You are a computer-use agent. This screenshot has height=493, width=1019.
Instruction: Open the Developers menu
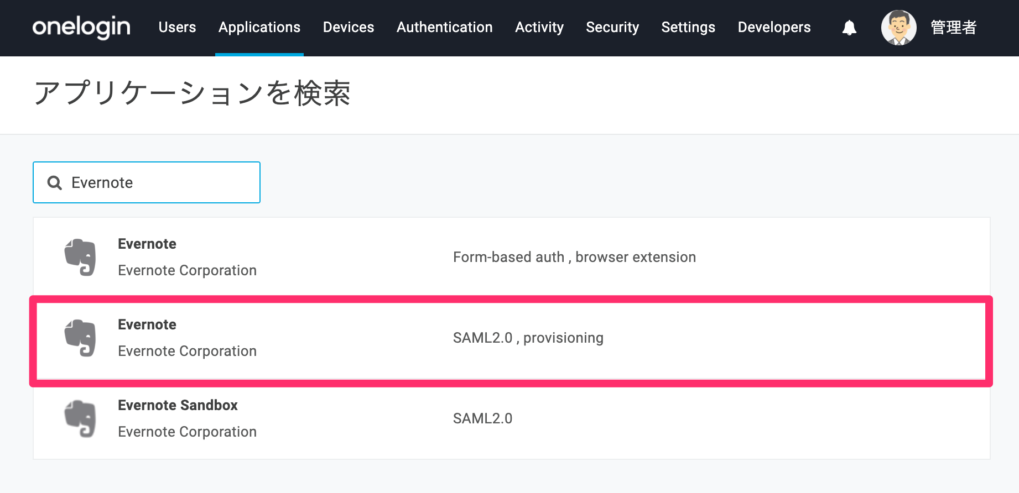coord(774,27)
